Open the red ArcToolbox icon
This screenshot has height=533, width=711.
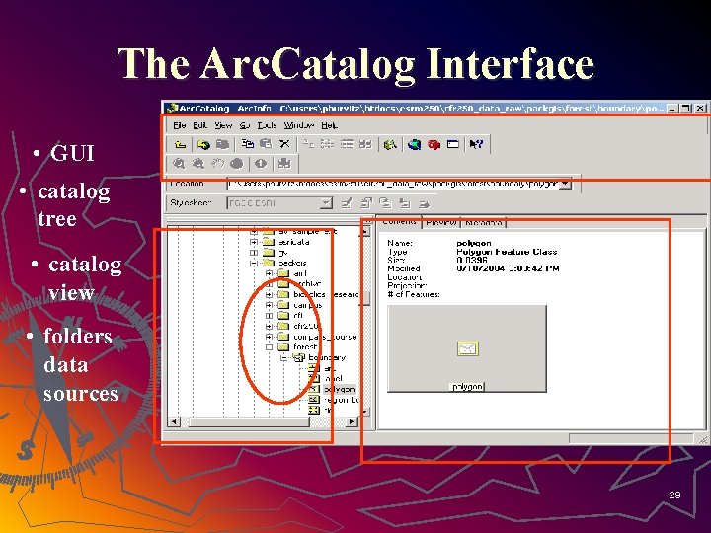point(434,144)
